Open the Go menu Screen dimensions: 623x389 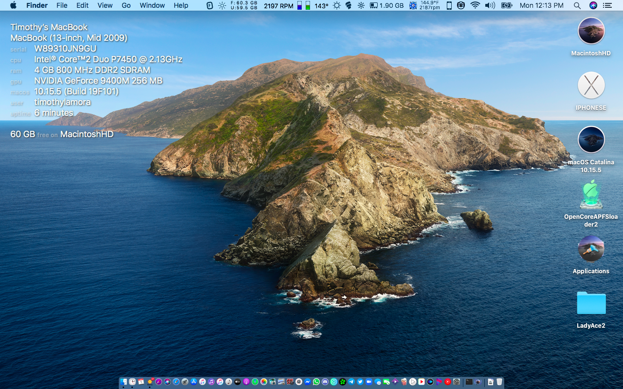[126, 5]
